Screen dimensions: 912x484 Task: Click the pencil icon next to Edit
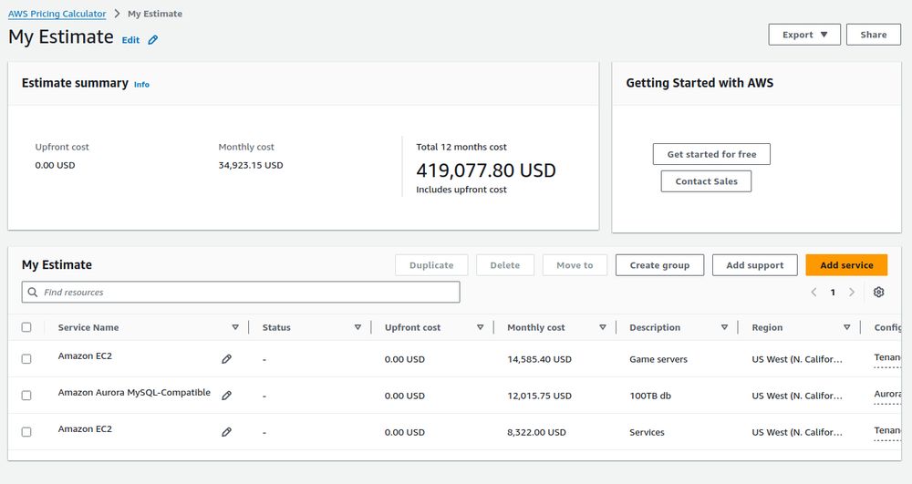point(153,40)
